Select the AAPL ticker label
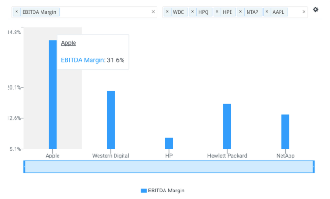 click(279, 12)
